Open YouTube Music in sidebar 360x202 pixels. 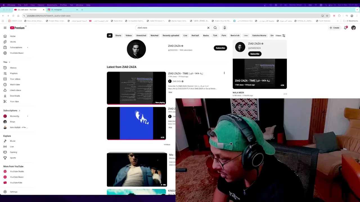tap(17, 53)
